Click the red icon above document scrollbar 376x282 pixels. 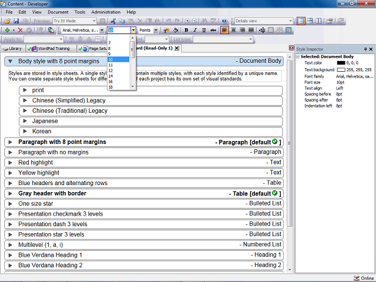coord(291,48)
